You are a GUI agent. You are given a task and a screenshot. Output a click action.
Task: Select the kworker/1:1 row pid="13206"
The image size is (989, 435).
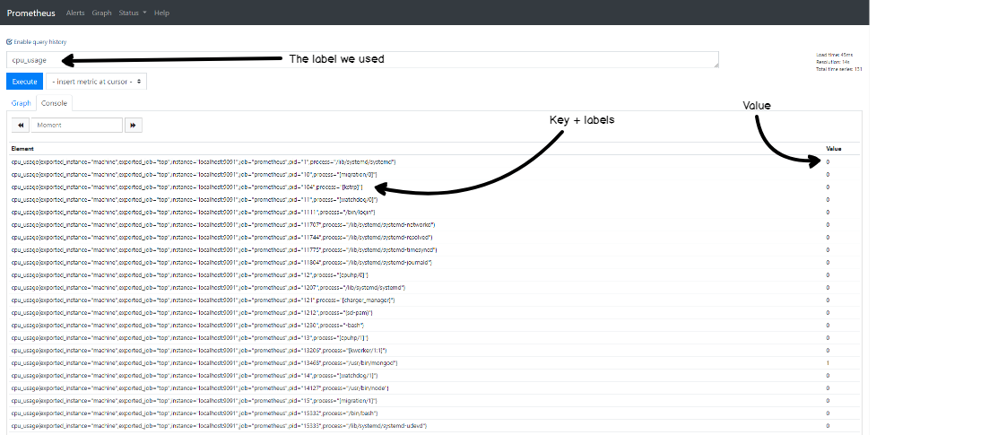click(435, 351)
